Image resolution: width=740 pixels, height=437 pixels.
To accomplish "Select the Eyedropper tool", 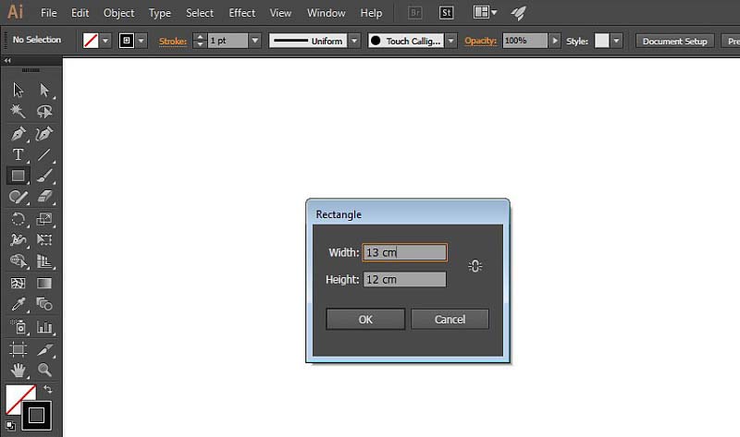I will click(18, 304).
